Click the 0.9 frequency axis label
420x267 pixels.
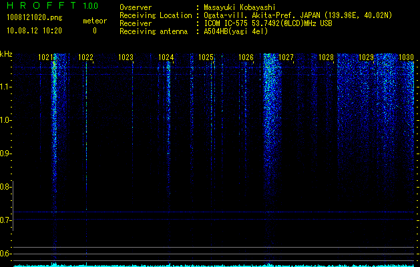coord(5,154)
